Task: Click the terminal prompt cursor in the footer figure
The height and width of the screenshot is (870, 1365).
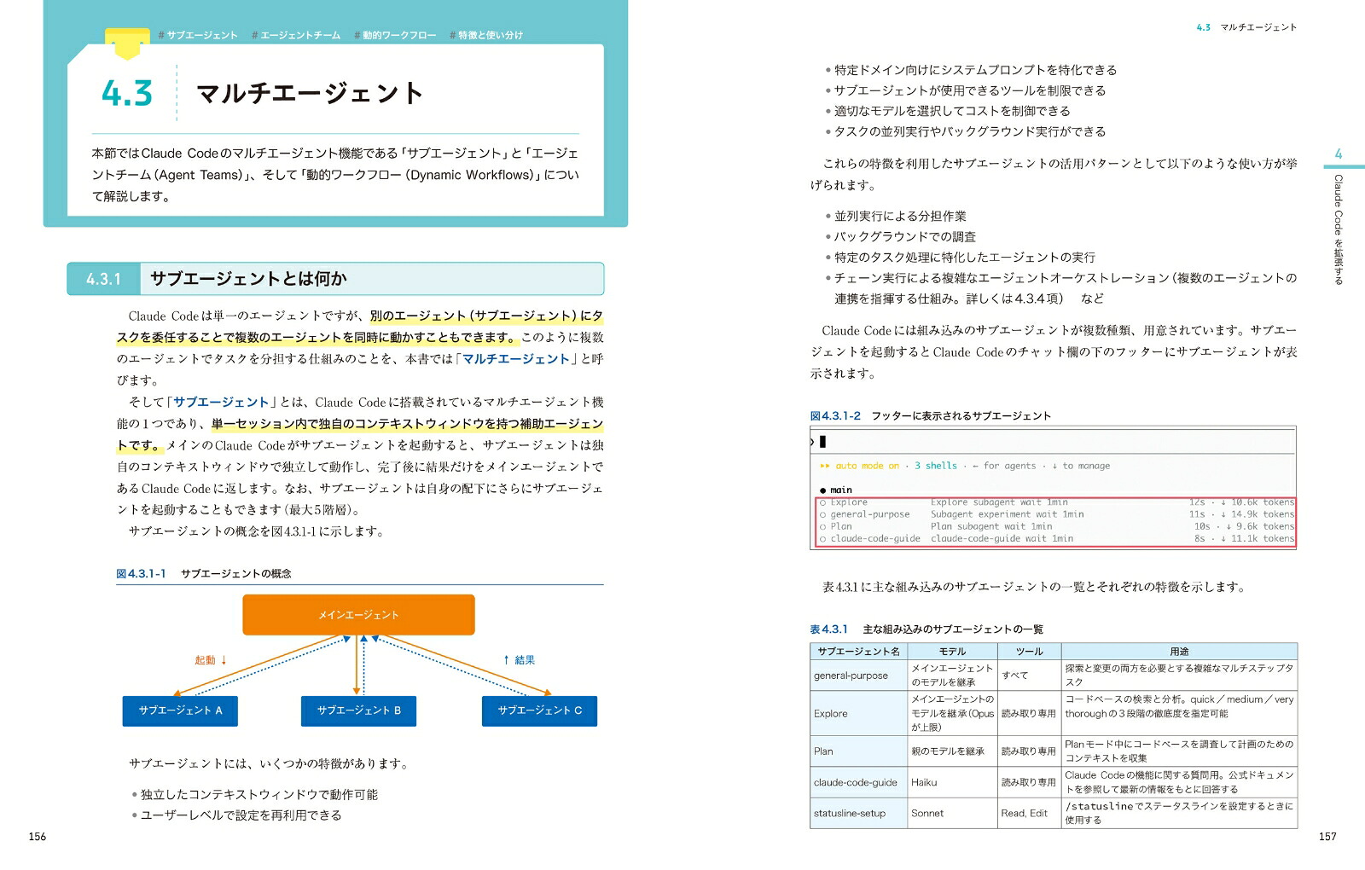Action: [822, 442]
